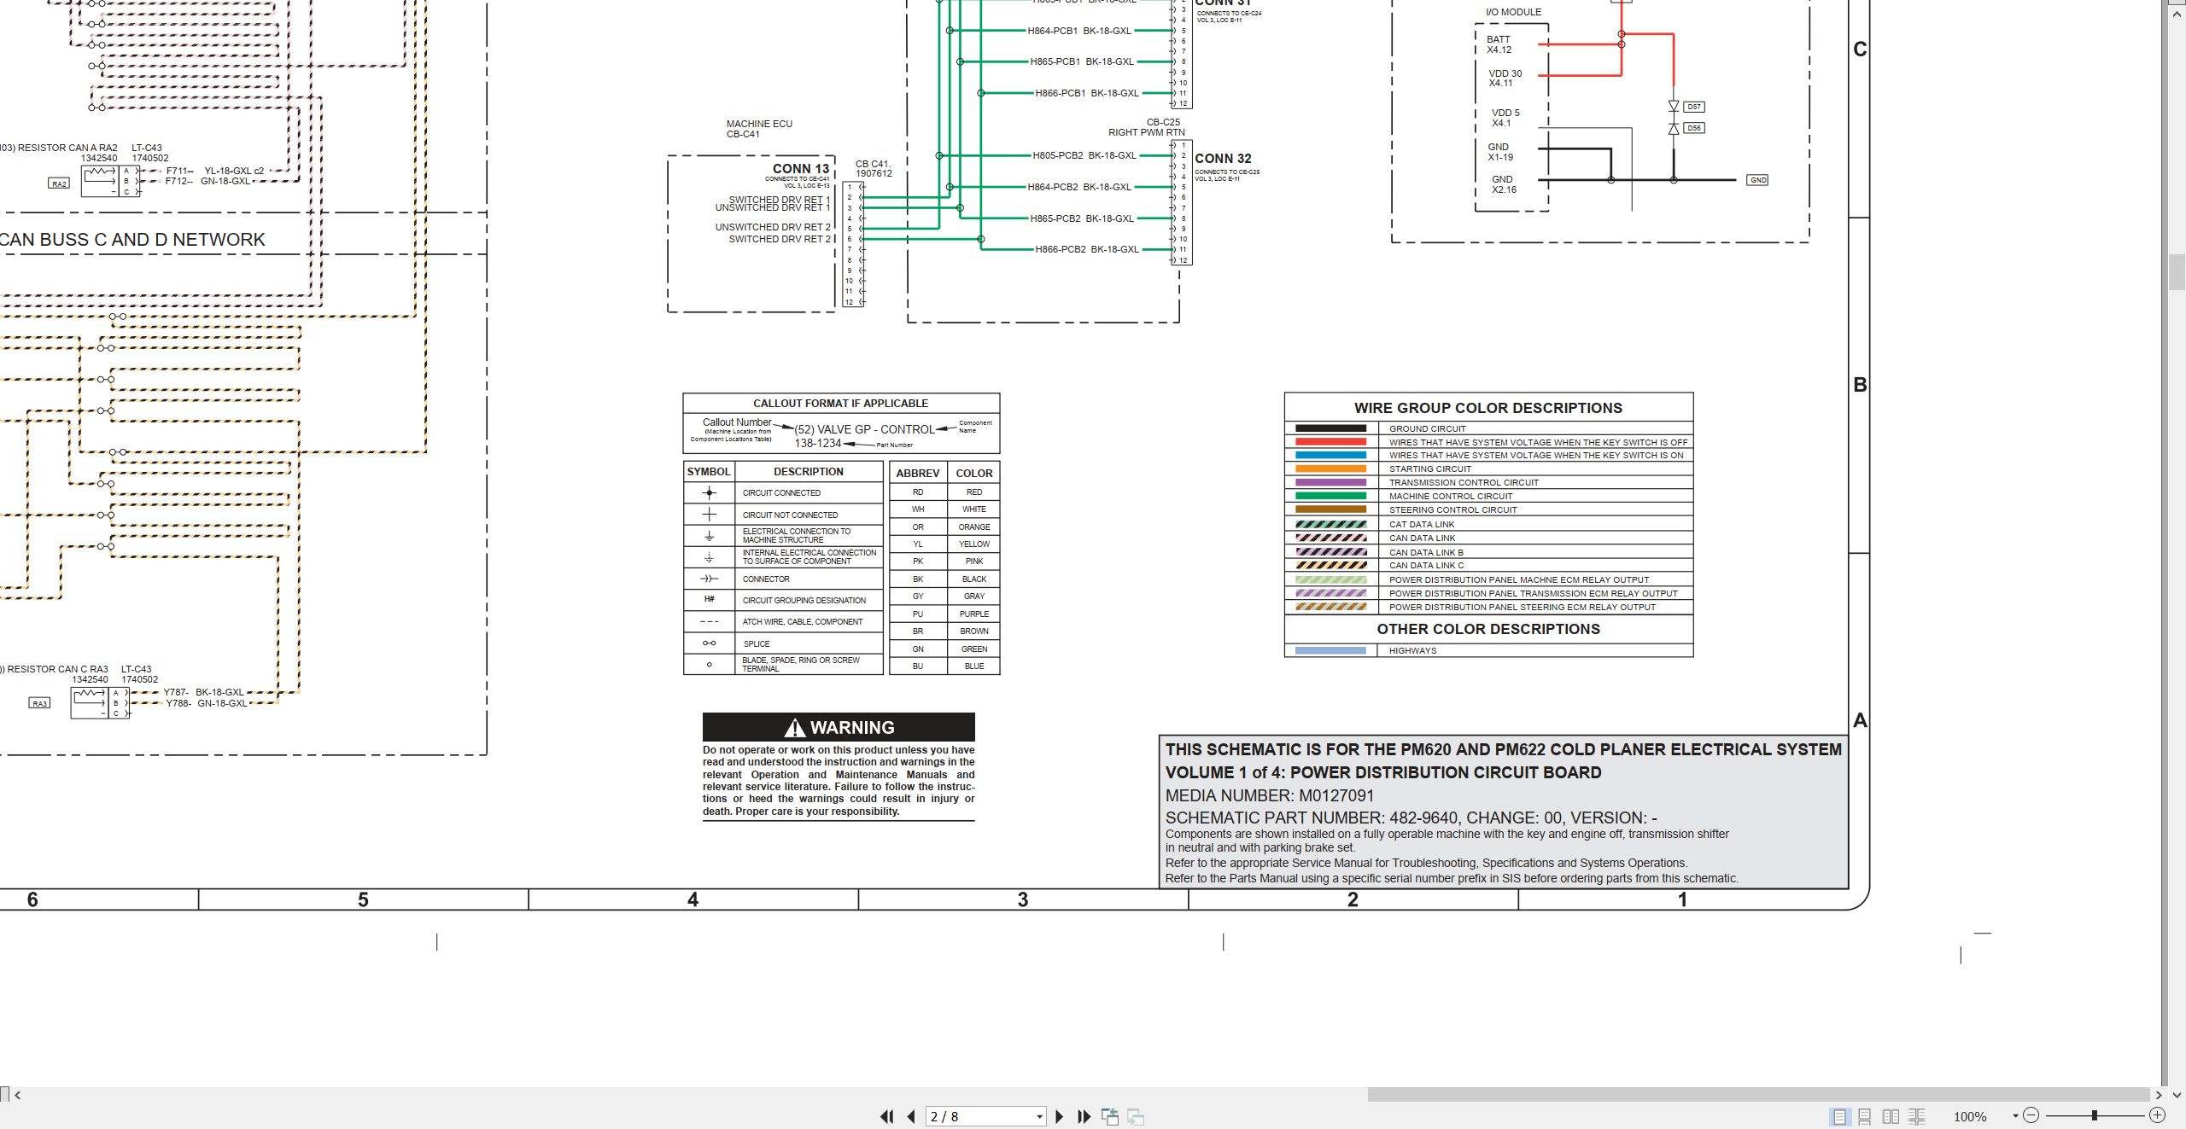Click the RA2 resistor tag
Viewport: 2186px width, 1129px height.
click(58, 183)
